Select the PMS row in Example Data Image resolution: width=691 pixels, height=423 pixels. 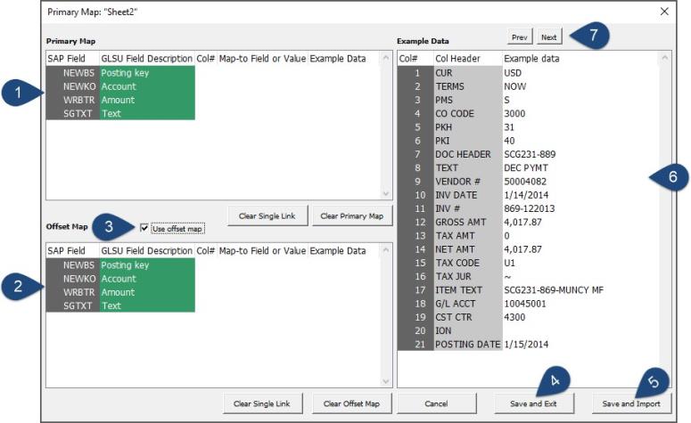coord(528,100)
